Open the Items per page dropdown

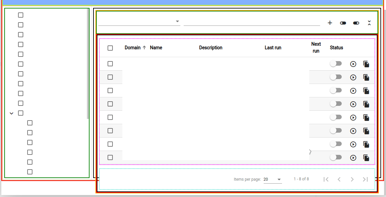coord(273,179)
